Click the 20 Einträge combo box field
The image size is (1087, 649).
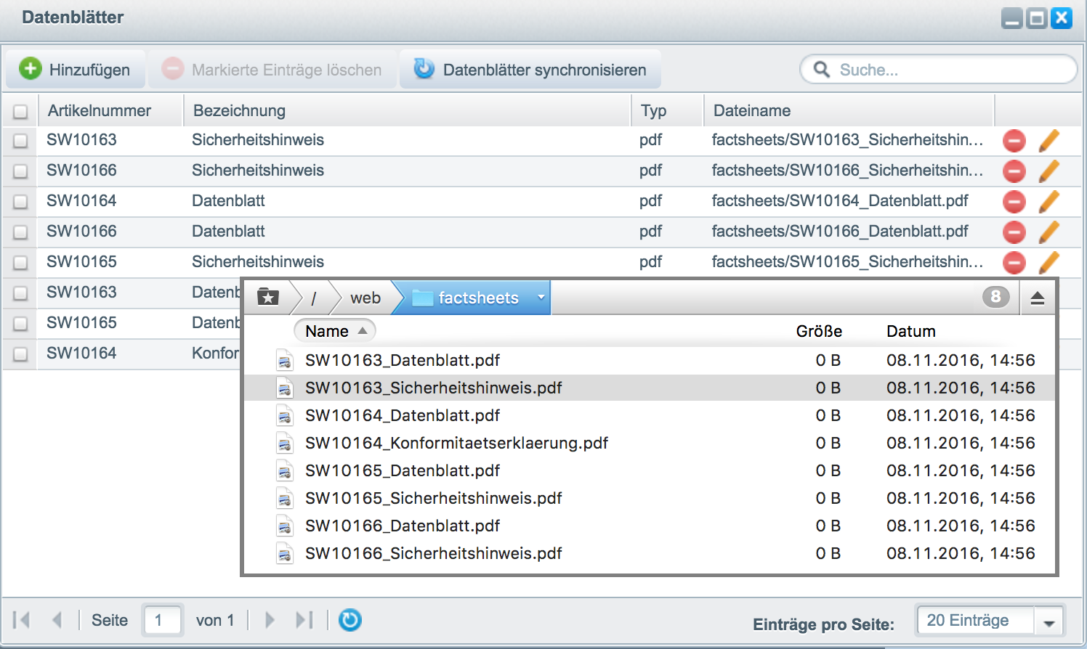coord(975,621)
